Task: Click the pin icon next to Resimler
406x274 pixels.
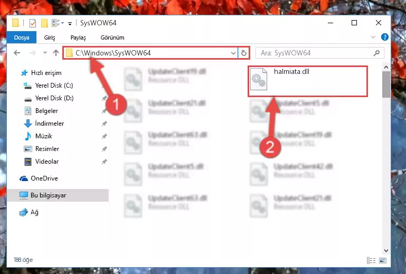Action: (x=105, y=149)
